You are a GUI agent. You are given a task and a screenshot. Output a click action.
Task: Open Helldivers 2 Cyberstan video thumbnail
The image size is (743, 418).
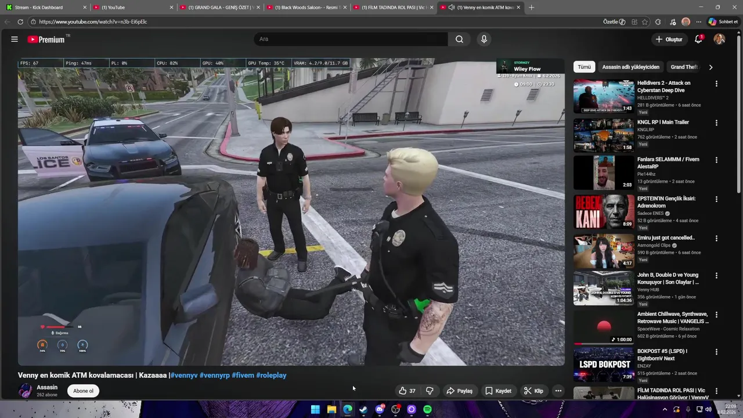[x=604, y=96]
